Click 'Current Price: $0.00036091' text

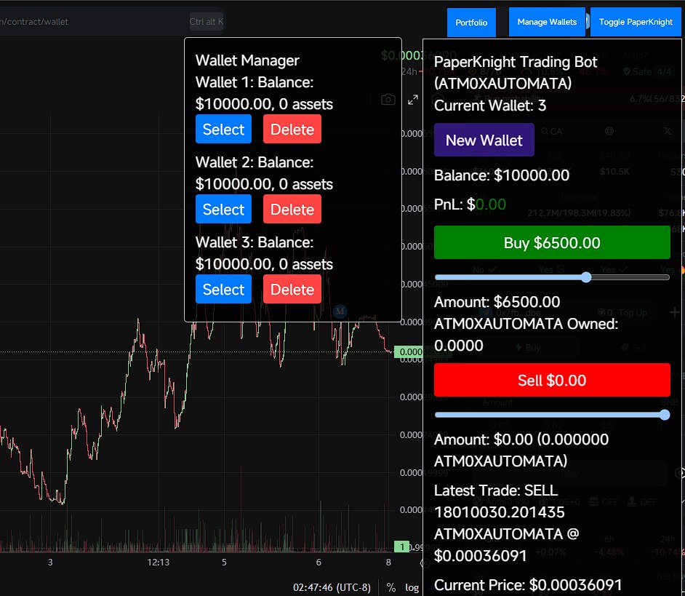coord(528,585)
